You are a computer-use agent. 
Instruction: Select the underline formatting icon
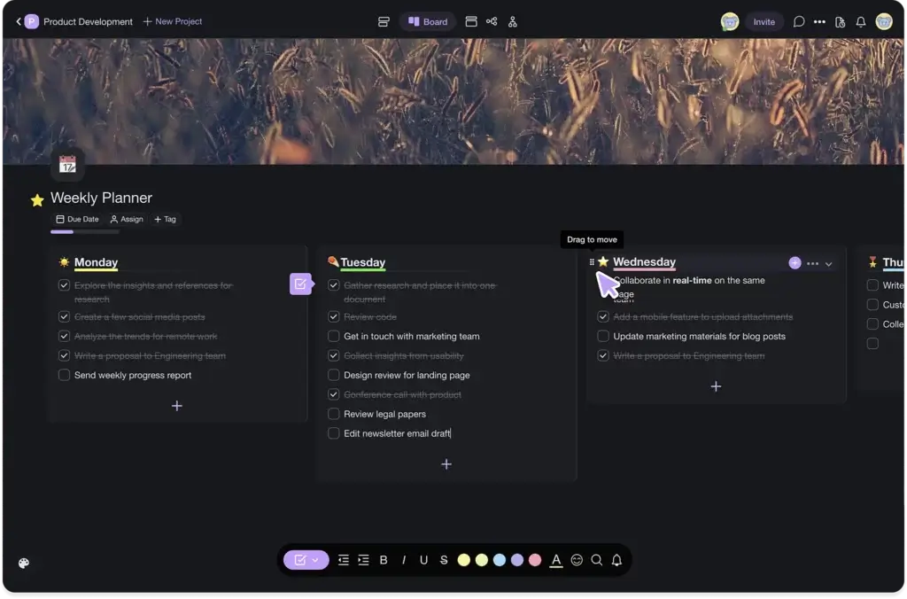(x=423, y=559)
